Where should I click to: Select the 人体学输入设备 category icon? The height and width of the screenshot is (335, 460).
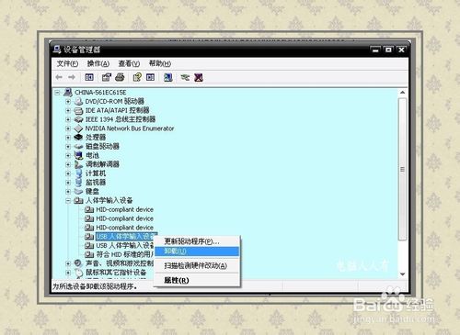click(x=79, y=201)
